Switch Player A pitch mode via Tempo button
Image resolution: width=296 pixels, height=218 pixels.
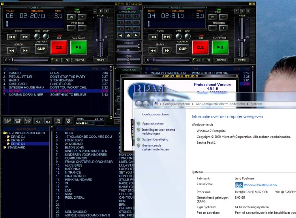tap(100, 60)
